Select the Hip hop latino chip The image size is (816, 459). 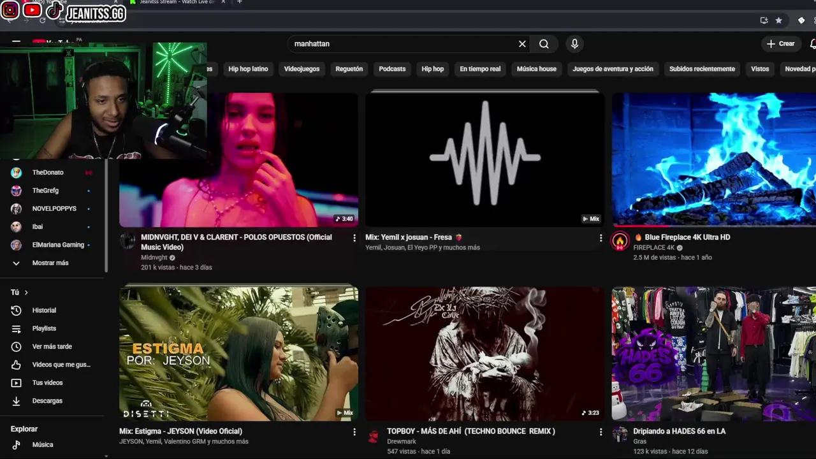point(248,69)
